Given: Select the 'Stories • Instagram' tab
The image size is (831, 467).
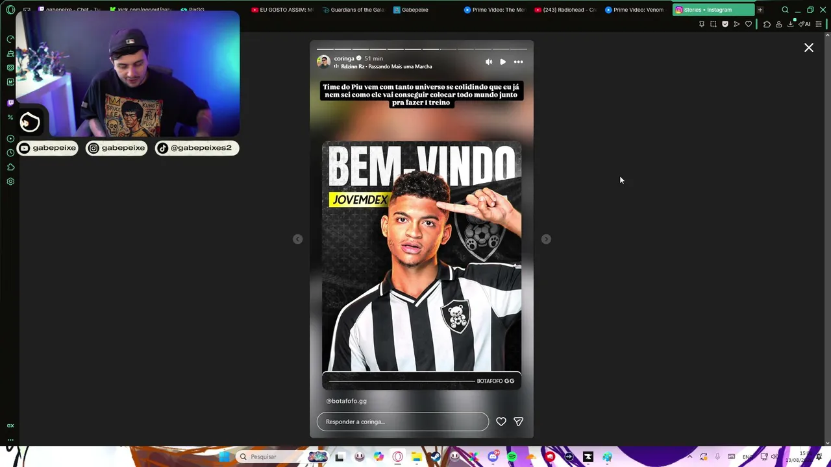Looking at the screenshot, I should click(713, 10).
